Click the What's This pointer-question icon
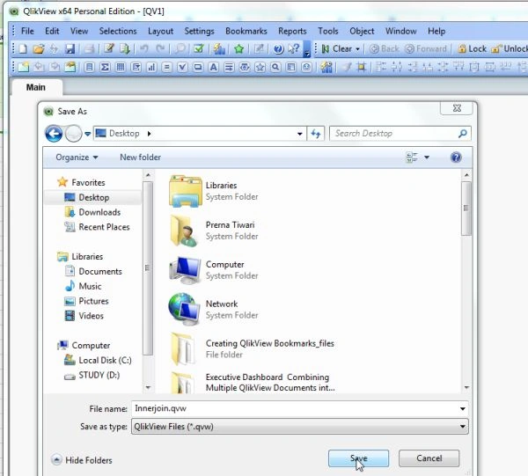528x476 pixels. [294, 48]
